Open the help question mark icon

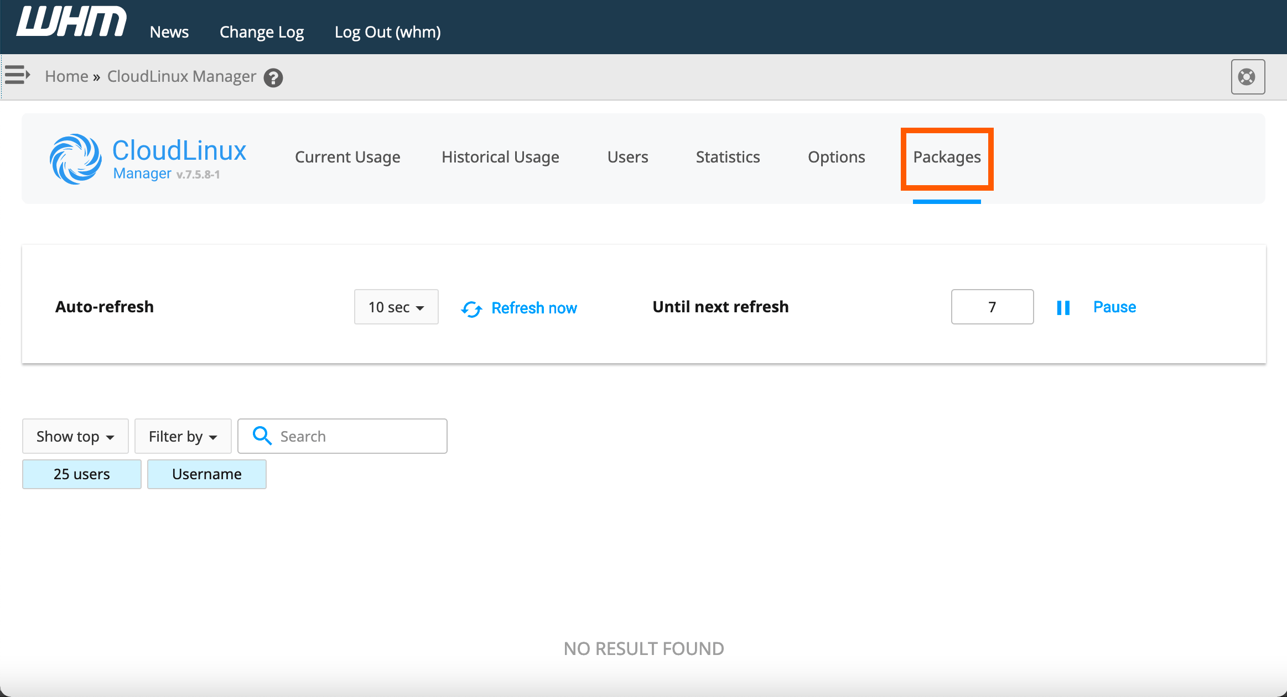pos(273,78)
